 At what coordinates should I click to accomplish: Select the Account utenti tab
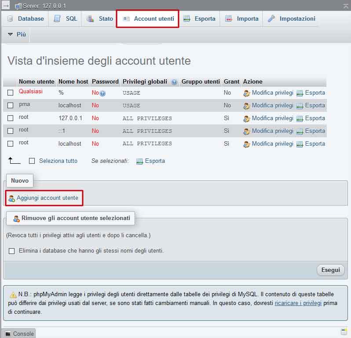148,18
